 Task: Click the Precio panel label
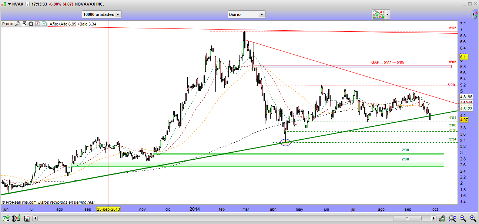[x=8, y=24]
